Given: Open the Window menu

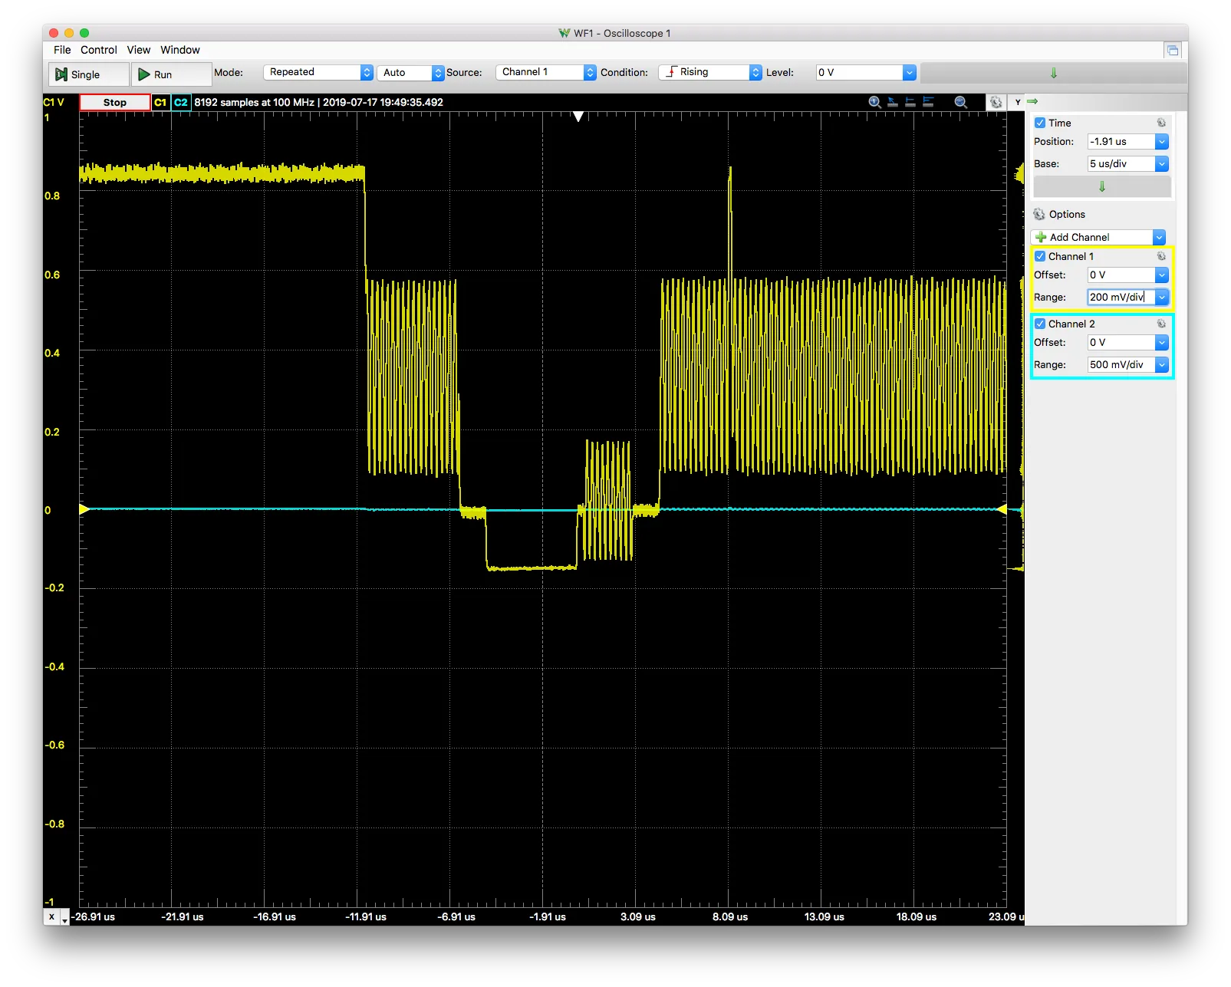Looking at the screenshot, I should click(x=180, y=50).
